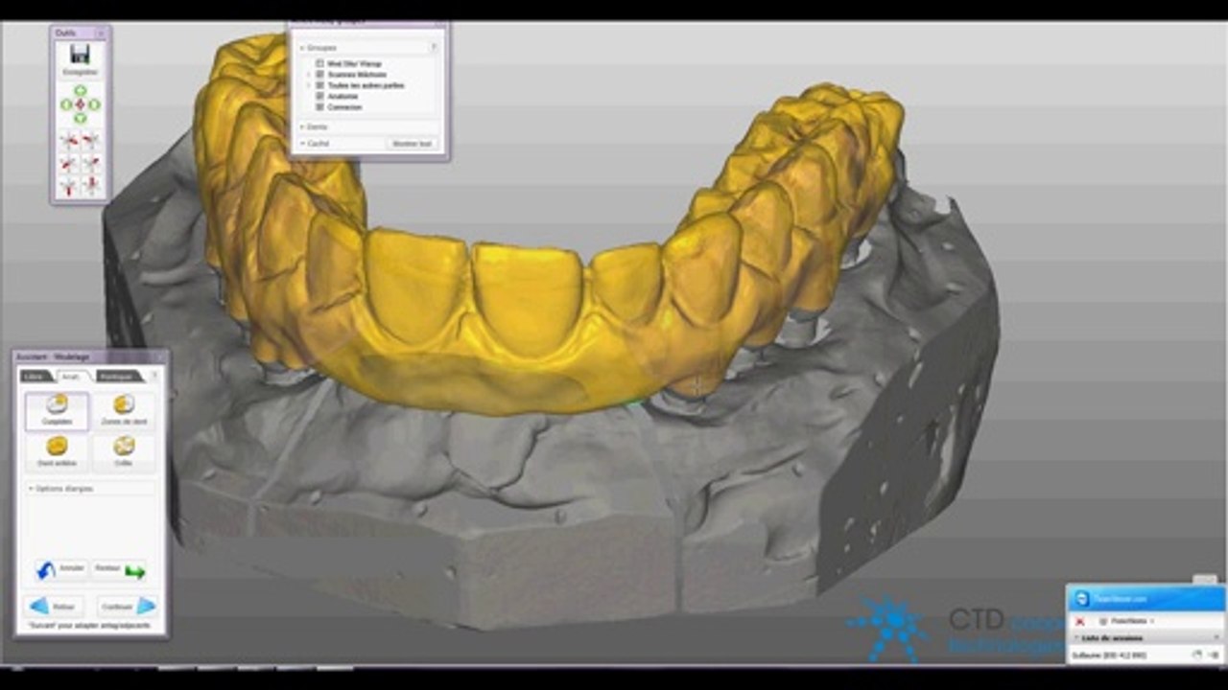Toggle the Scannes Mâchoire checkbox
The width and height of the screenshot is (1228, 690).
(x=319, y=74)
